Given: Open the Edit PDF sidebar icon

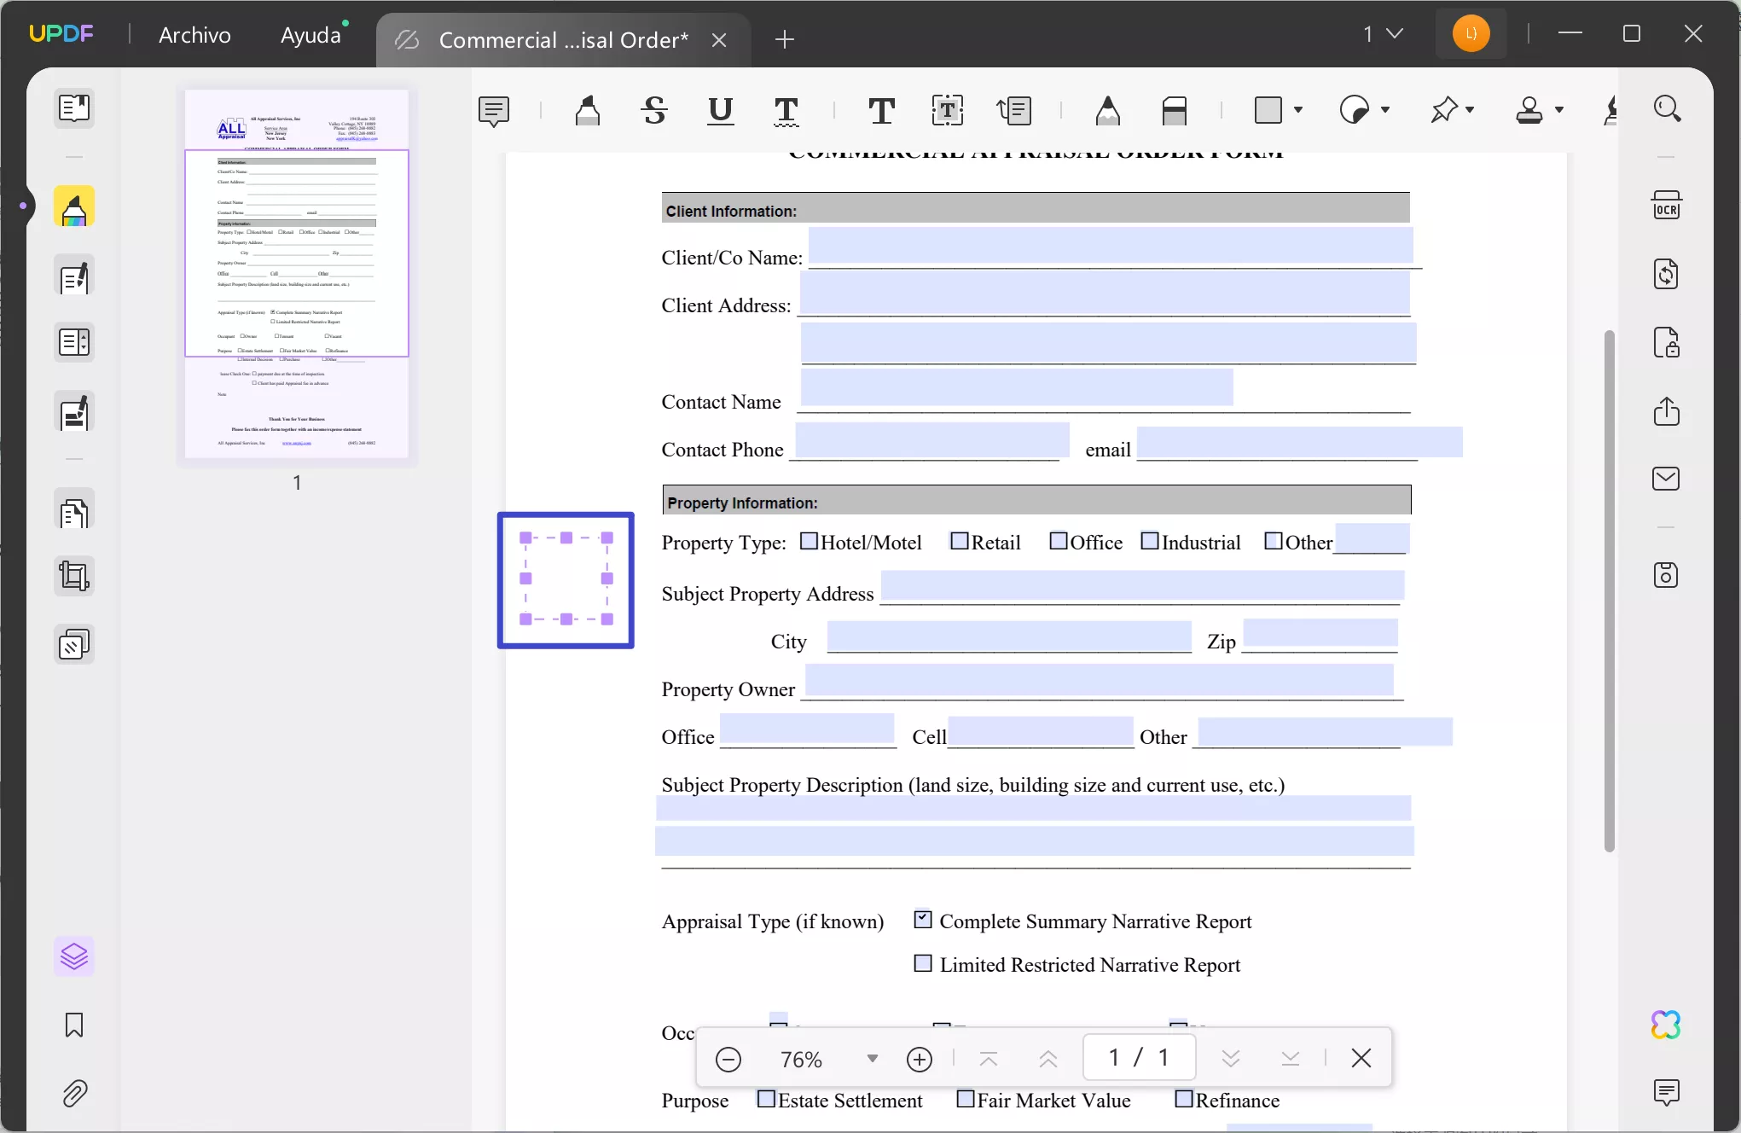Looking at the screenshot, I should tap(74, 276).
